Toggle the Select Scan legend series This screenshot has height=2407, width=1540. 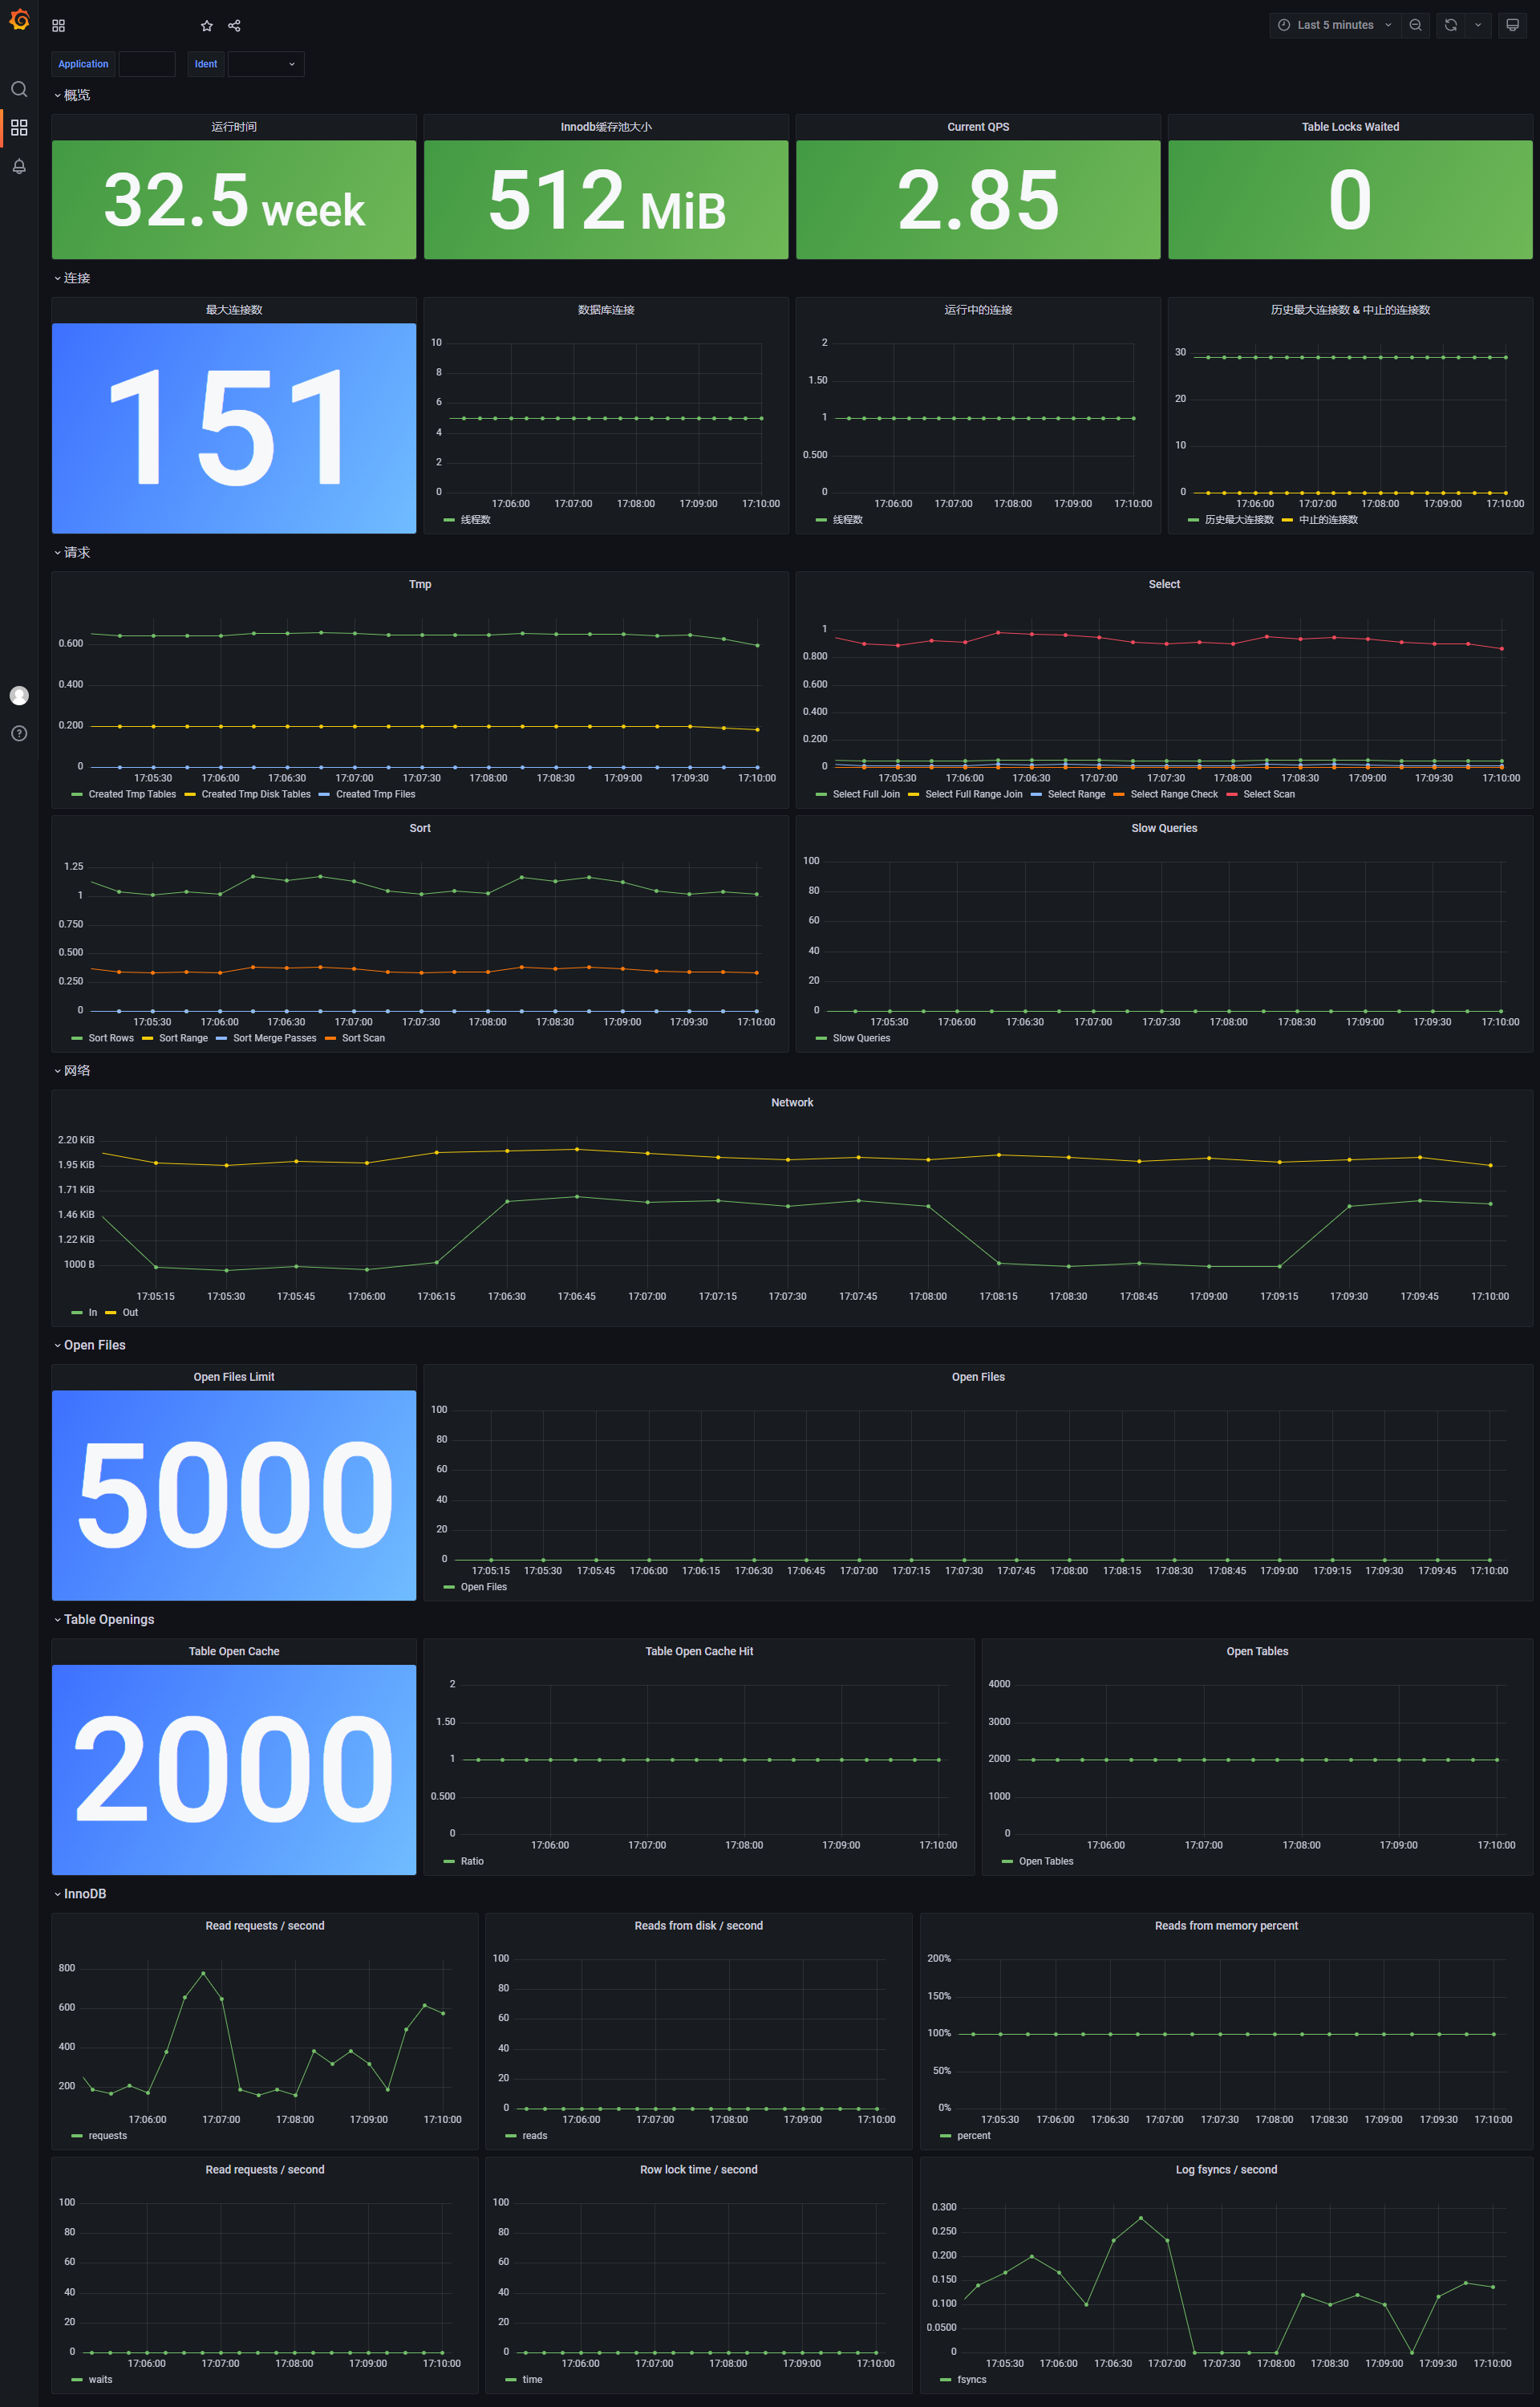coord(1268,794)
